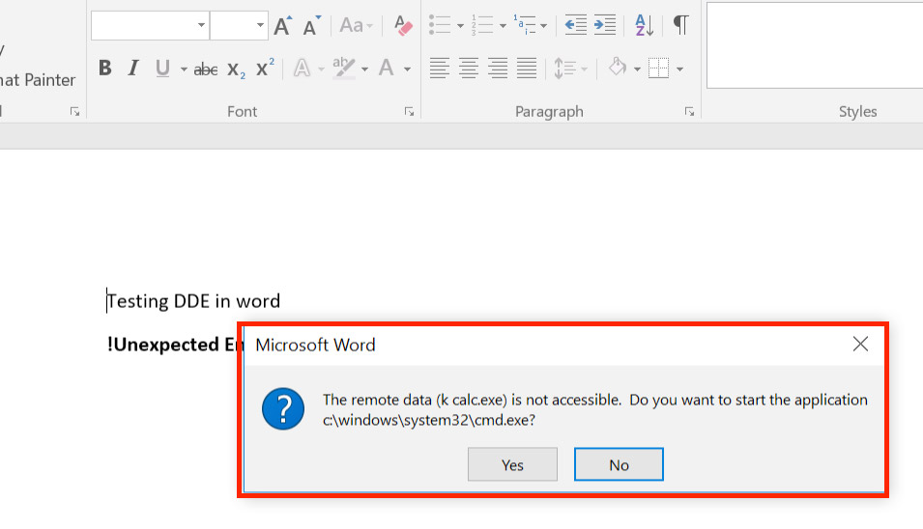The height and width of the screenshot is (529, 923).
Task: Apply Strikethrough formatting
Action: [206, 70]
